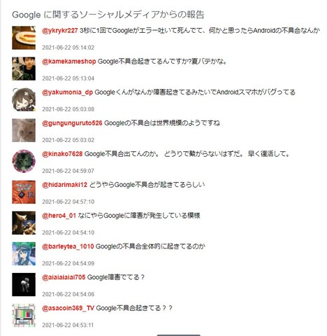
Task: Click the kamekameshop person photo avatar
Action: click(x=24, y=69)
